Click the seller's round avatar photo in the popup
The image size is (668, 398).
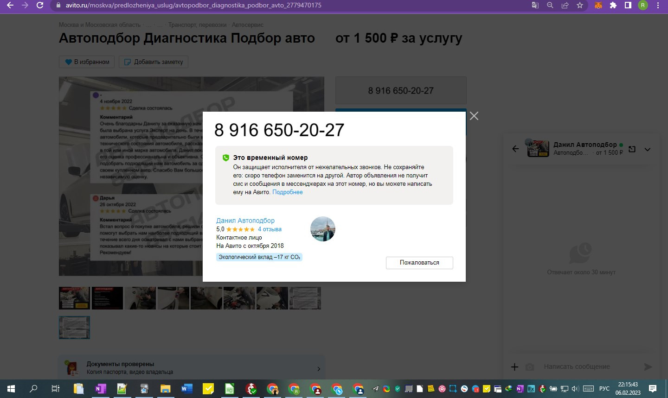(x=322, y=229)
